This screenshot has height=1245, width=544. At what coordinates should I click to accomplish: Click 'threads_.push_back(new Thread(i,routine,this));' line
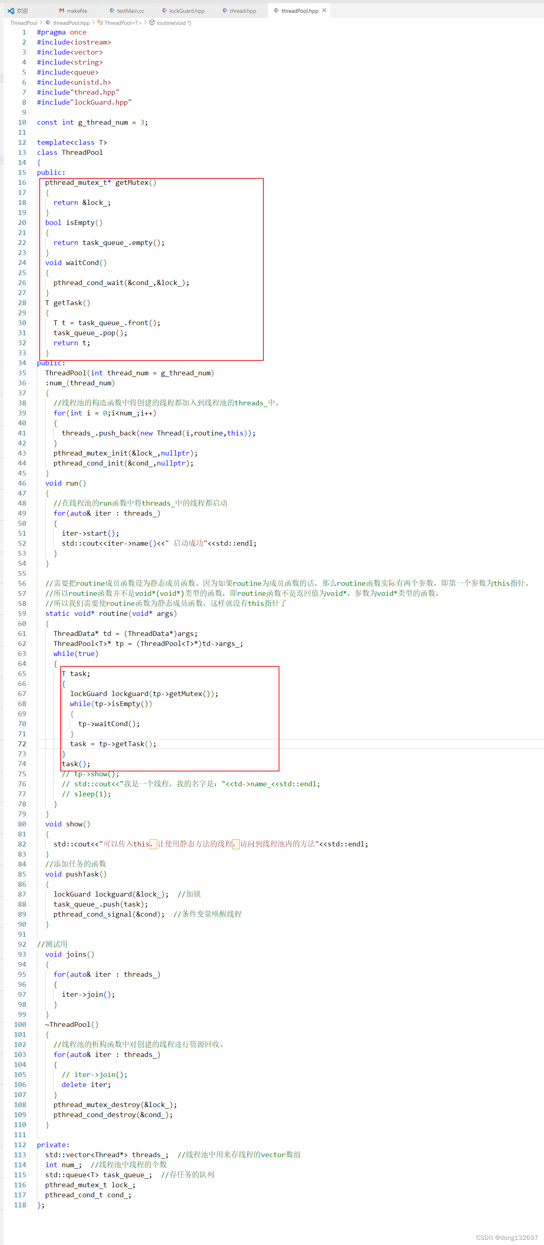pyautogui.click(x=158, y=433)
